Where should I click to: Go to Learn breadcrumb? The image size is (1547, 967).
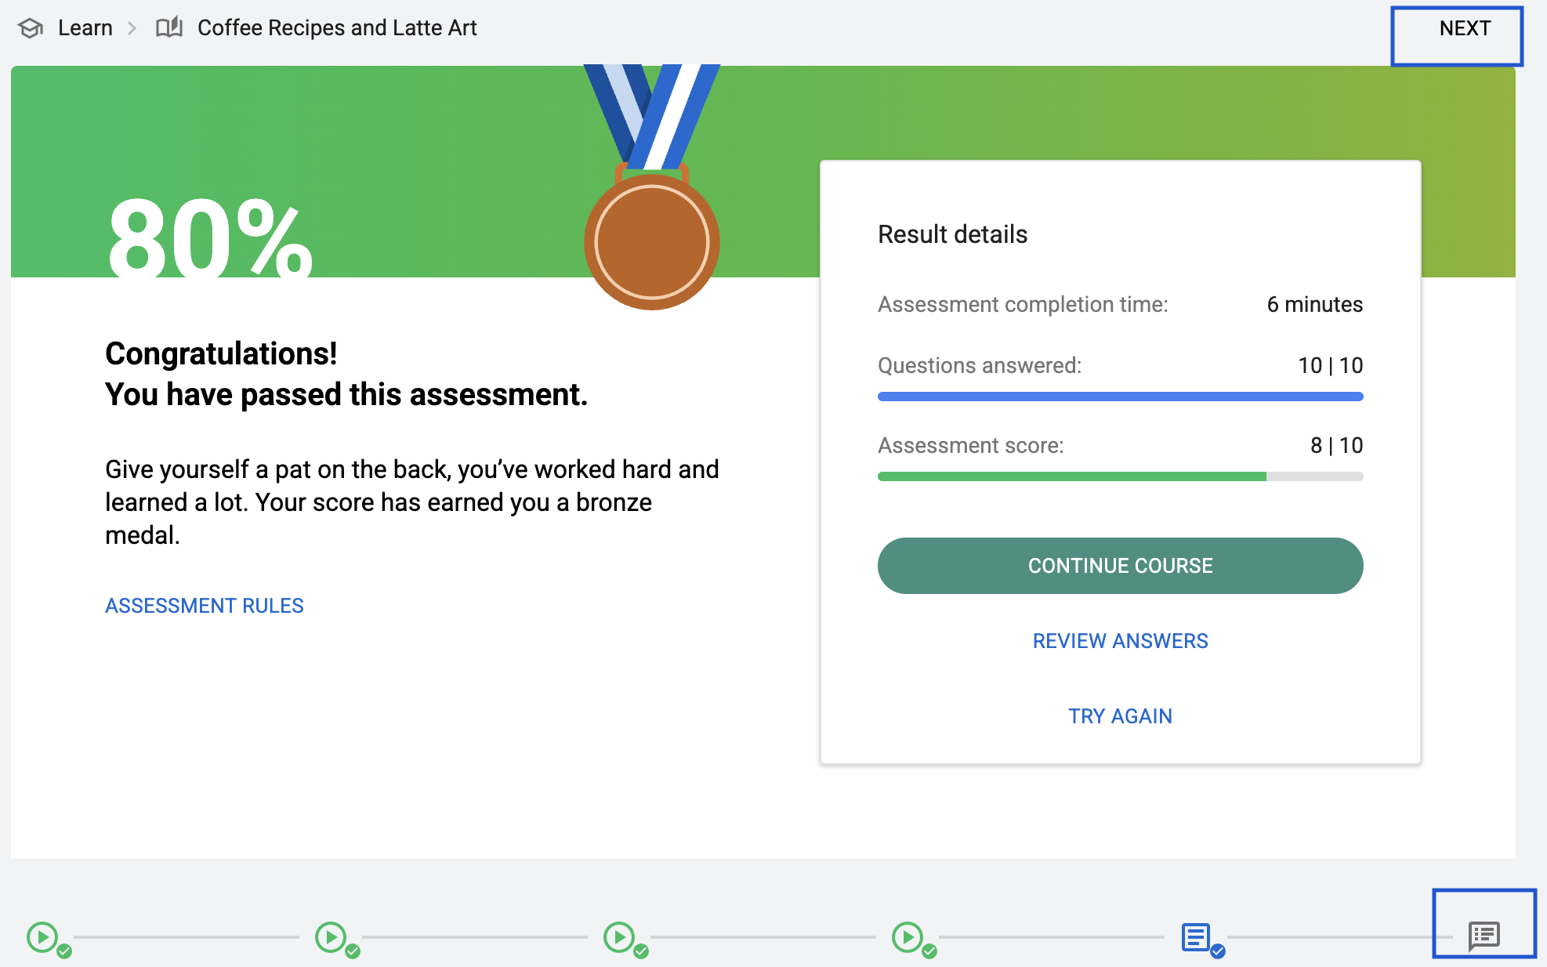[x=85, y=28]
